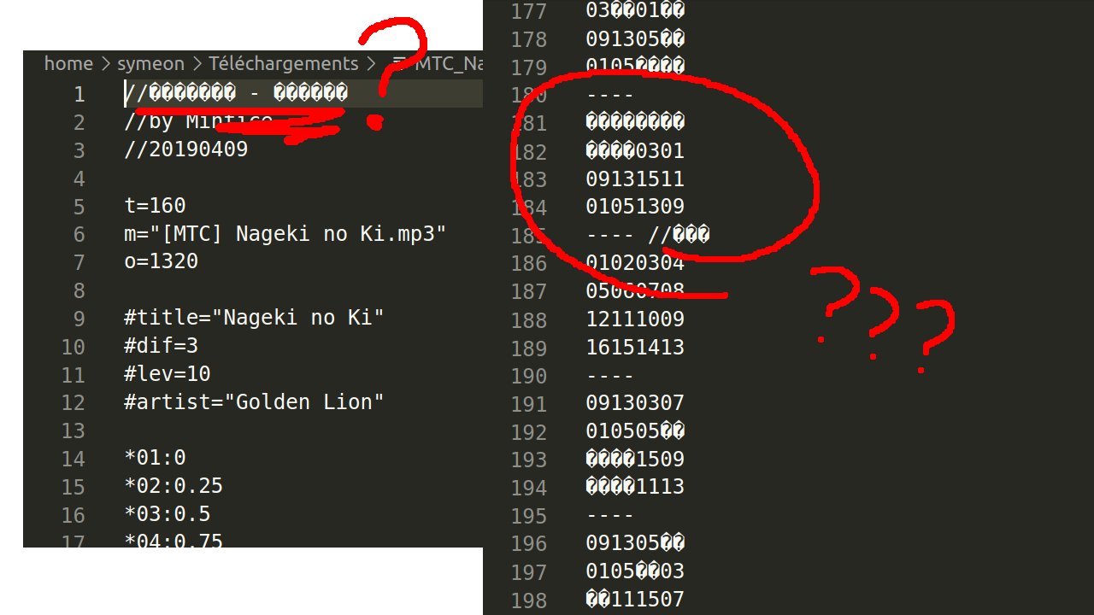The image size is (1094, 615).
Task: Click the #title="Nageki no Ki" line
Action: coord(254,318)
